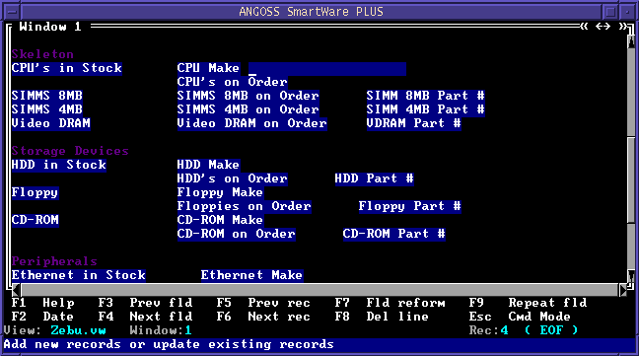This screenshot has height=356, width=639.
Task: Select Floppy Make field
Action: tap(221, 192)
